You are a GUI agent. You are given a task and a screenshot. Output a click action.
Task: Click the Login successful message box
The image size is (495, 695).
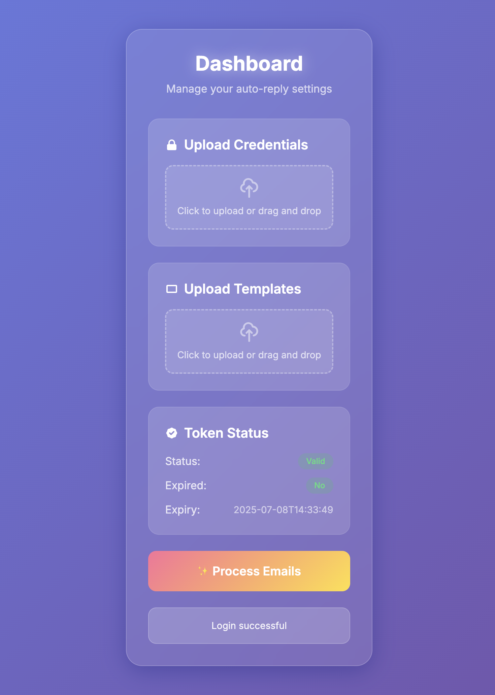(249, 626)
